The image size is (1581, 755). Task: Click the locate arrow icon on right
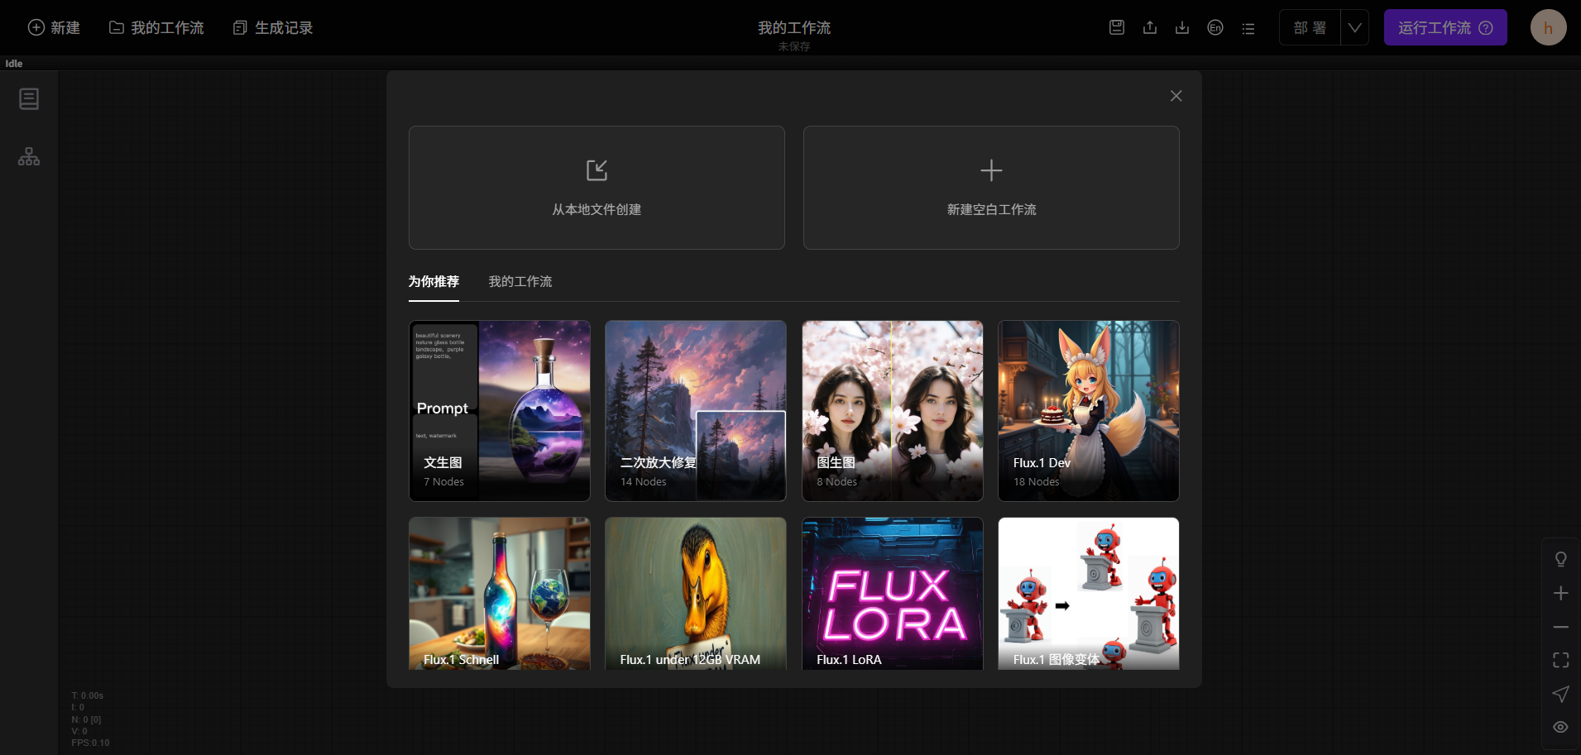pyautogui.click(x=1560, y=694)
